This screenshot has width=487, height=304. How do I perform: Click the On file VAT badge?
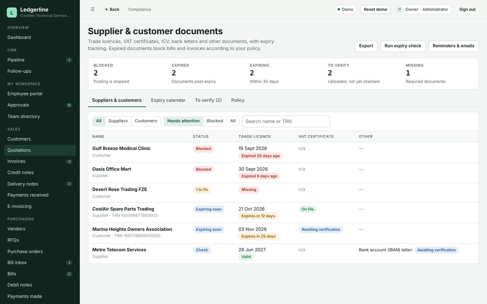pos(307,209)
